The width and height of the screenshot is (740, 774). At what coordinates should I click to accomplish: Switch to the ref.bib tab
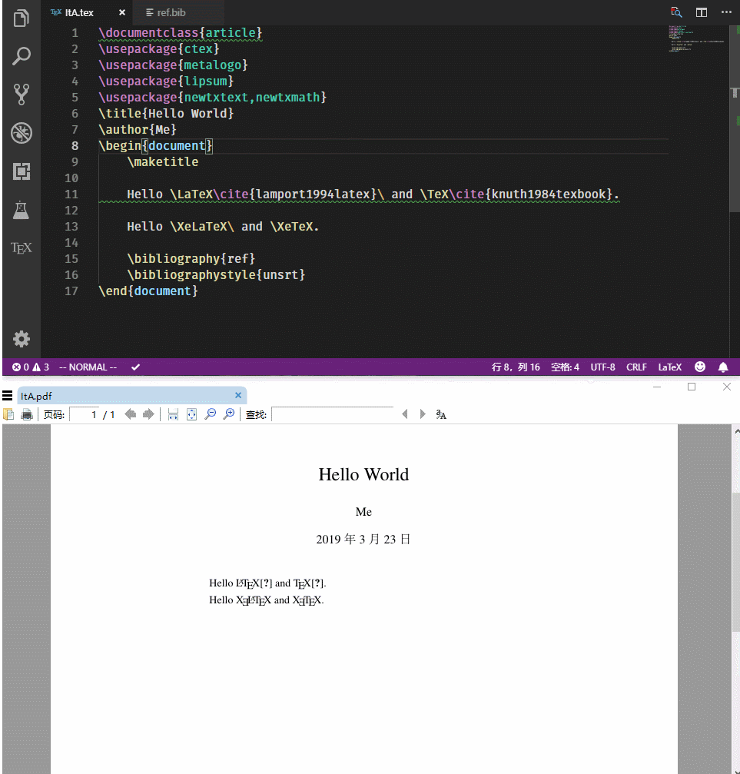(x=171, y=12)
